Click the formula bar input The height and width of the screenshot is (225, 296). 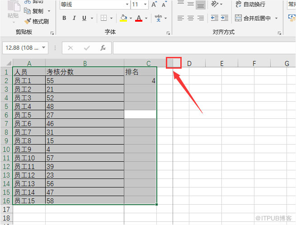204,48
